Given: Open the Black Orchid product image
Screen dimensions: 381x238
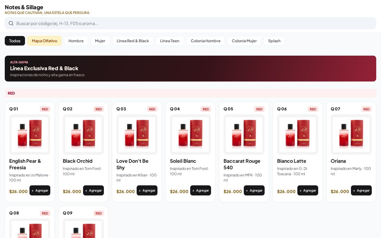Looking at the screenshot, I should coord(83,134).
